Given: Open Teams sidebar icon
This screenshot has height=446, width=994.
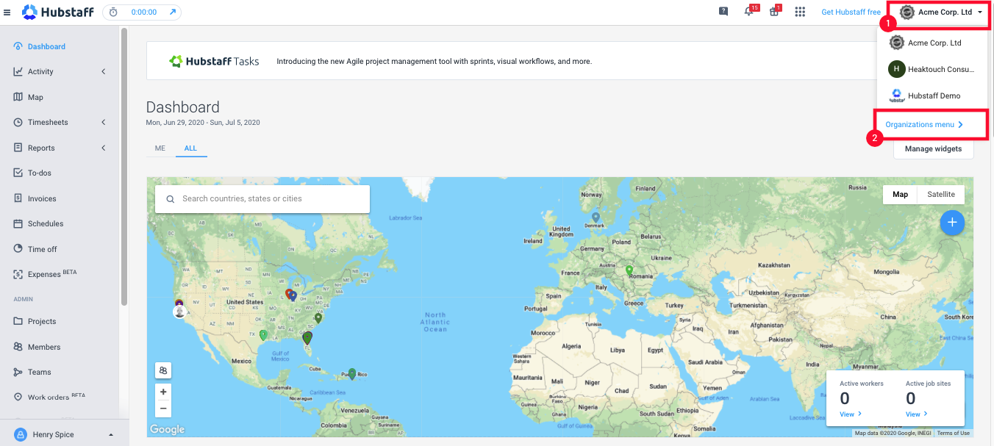Looking at the screenshot, I should pyautogui.click(x=18, y=372).
